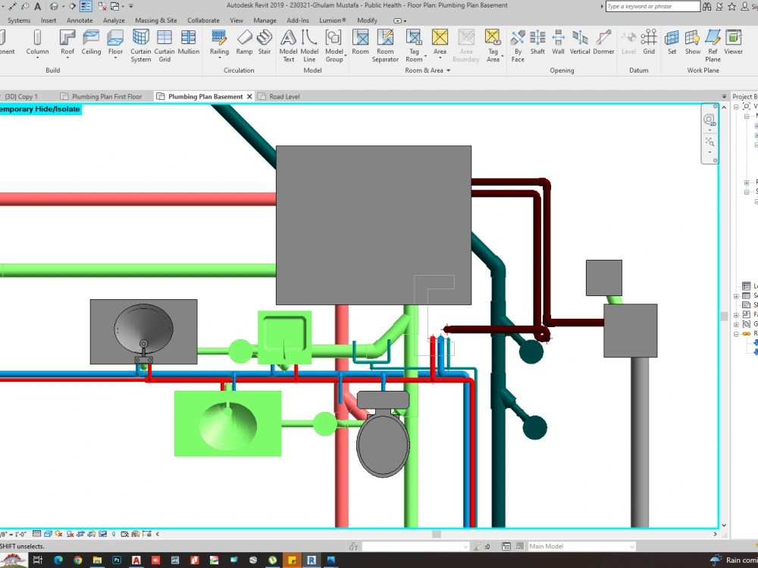Open the view tabs list dropdown arrow
The image size is (758, 568).
pyautogui.click(x=724, y=97)
